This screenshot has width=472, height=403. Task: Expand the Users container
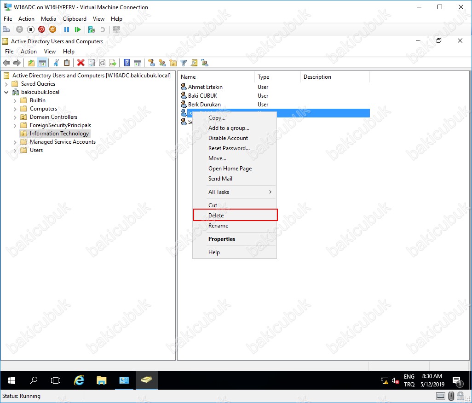15,151
